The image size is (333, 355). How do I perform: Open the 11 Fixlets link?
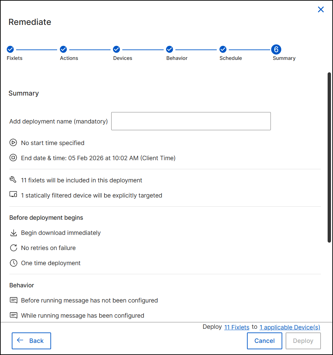237,327
